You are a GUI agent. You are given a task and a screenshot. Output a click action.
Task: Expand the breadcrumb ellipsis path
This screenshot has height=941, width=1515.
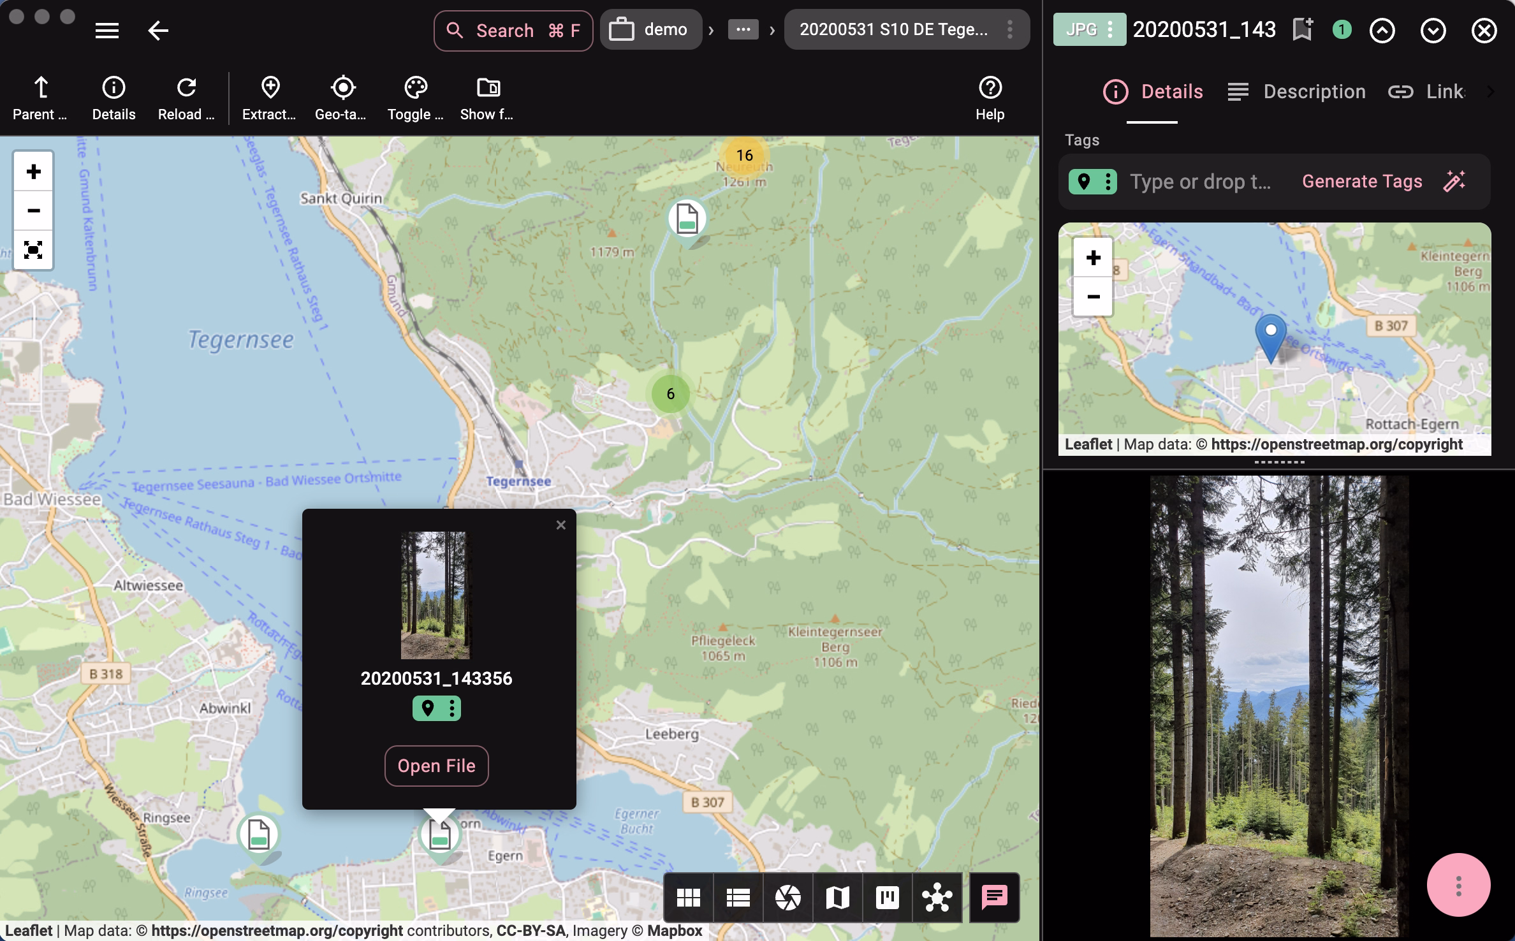click(x=743, y=29)
